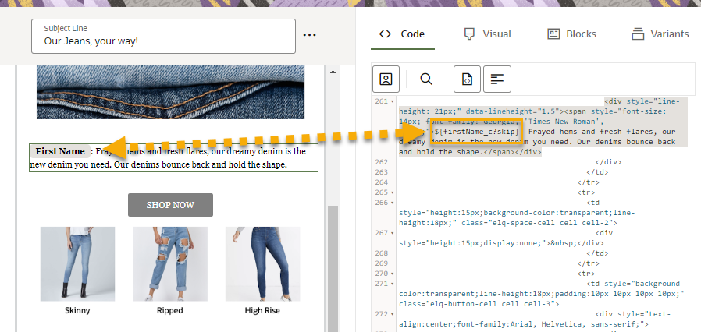Click the </td> code on line 263
Screen dimensions: 701x332
point(597,172)
